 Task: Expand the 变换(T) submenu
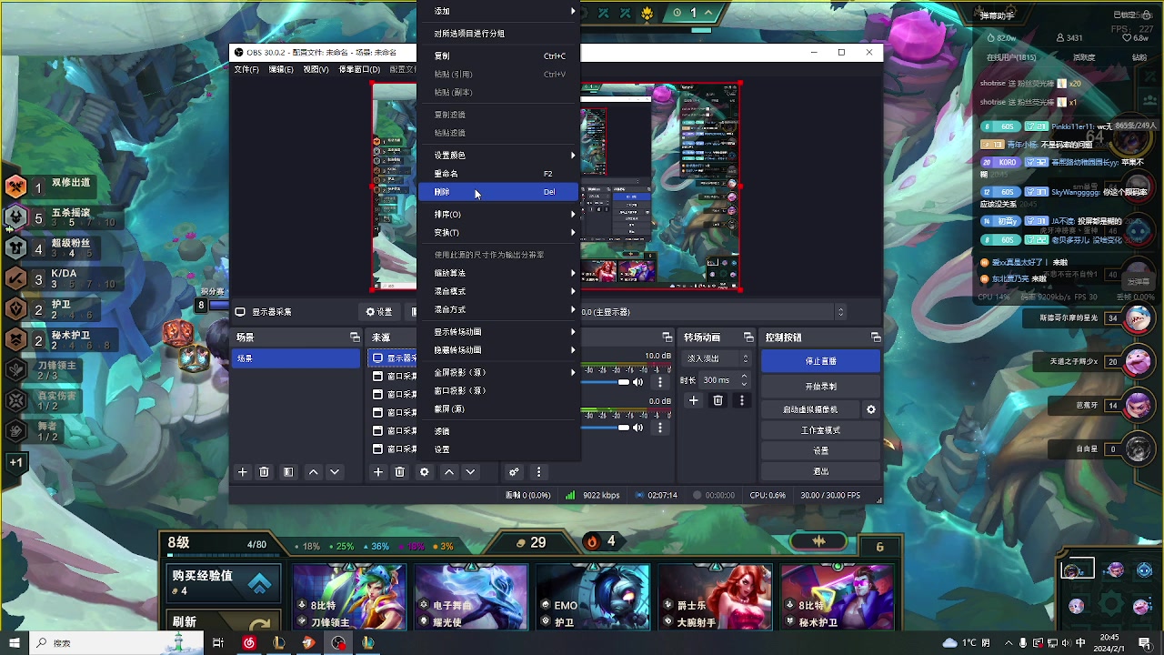[x=499, y=233]
